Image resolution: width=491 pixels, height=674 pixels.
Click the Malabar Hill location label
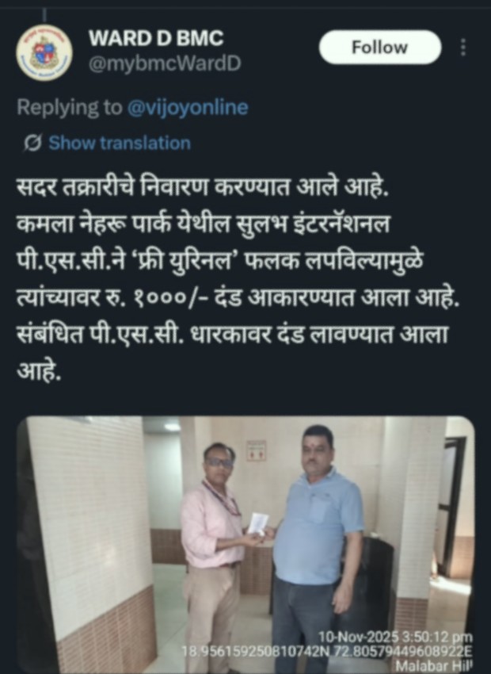click(x=433, y=665)
